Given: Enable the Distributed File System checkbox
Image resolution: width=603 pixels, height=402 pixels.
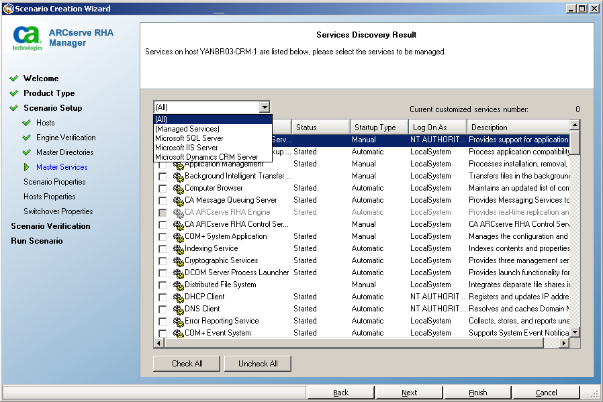Looking at the screenshot, I should click(163, 285).
